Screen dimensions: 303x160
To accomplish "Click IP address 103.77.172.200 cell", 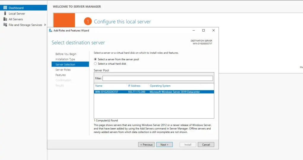I will pos(136,92).
